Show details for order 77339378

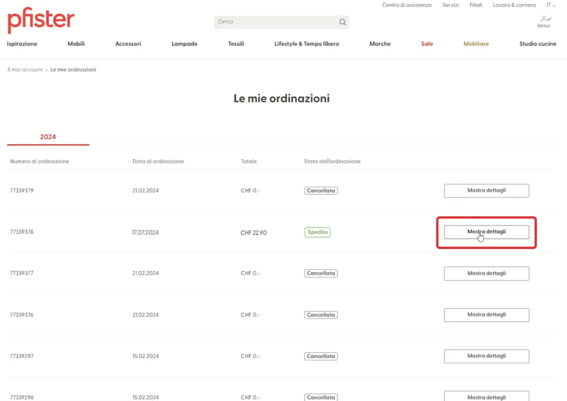(x=486, y=232)
